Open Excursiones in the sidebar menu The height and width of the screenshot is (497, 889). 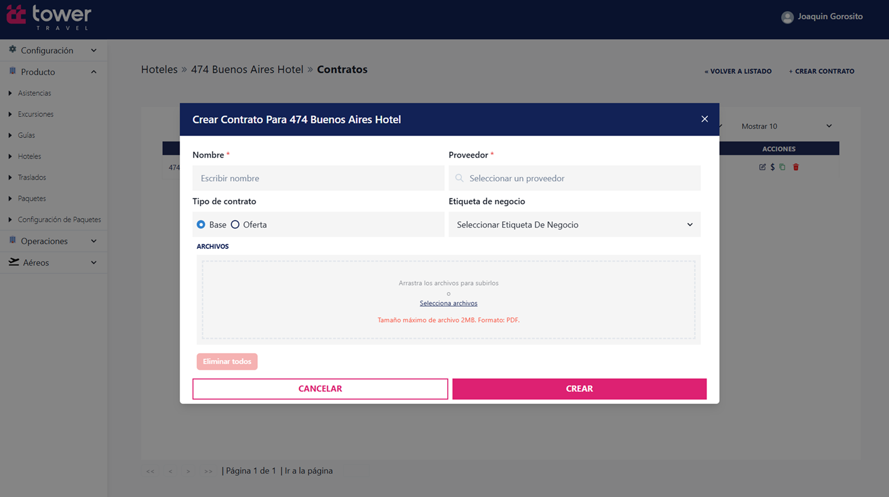36,114
